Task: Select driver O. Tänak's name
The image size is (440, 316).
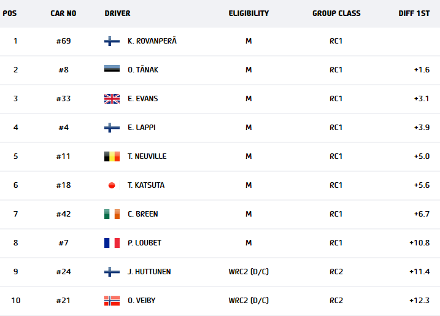Action: pyautogui.click(x=143, y=70)
